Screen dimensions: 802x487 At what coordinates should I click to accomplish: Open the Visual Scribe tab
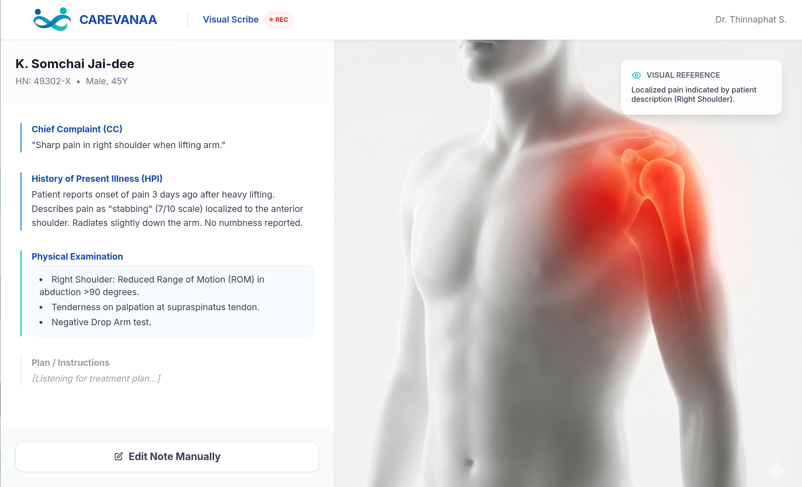pos(231,20)
